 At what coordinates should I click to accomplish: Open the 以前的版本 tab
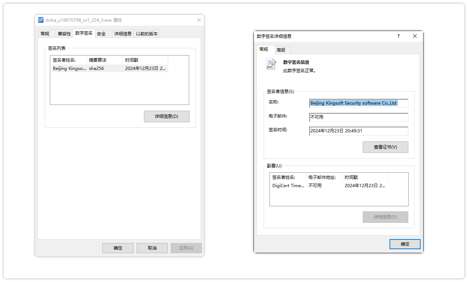146,34
